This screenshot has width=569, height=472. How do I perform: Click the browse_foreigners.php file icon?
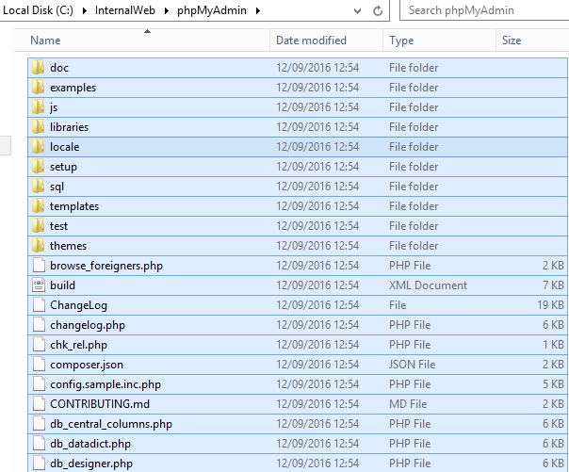(39, 265)
